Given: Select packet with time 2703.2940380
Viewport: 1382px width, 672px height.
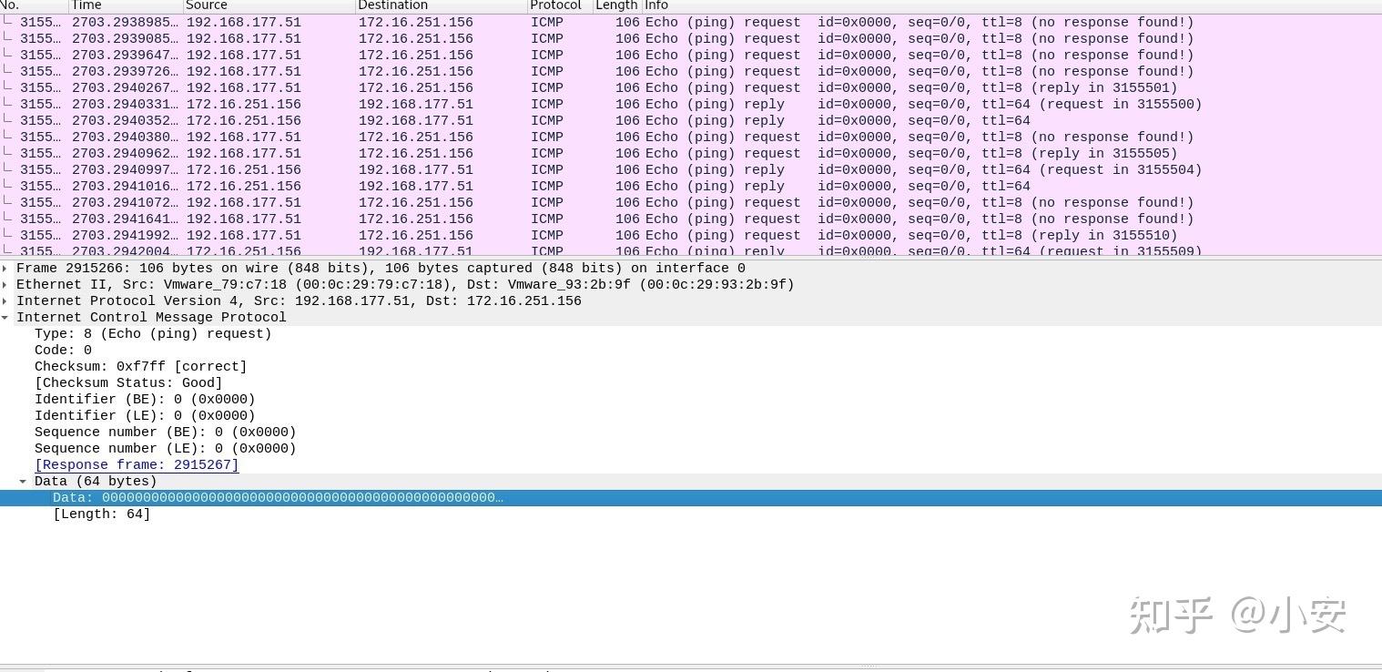Looking at the screenshot, I should point(691,137).
